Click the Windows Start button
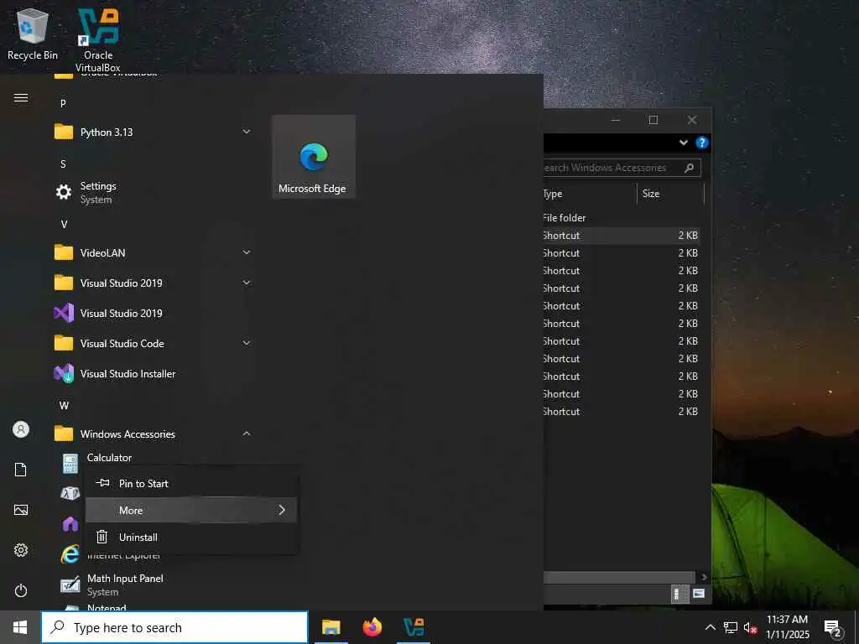This screenshot has height=644, width=859. pyautogui.click(x=20, y=627)
